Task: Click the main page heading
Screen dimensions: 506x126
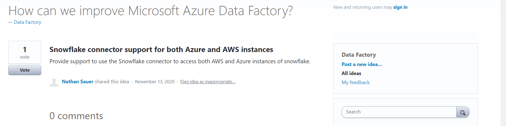Action: coord(151,11)
